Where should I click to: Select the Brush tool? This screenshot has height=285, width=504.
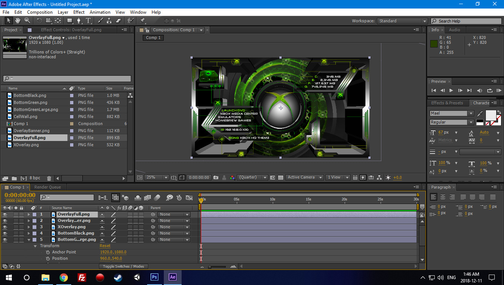click(100, 21)
